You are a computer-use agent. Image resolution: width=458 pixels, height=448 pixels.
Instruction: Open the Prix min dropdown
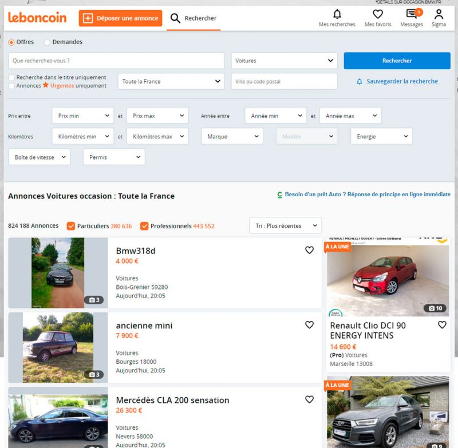point(83,116)
